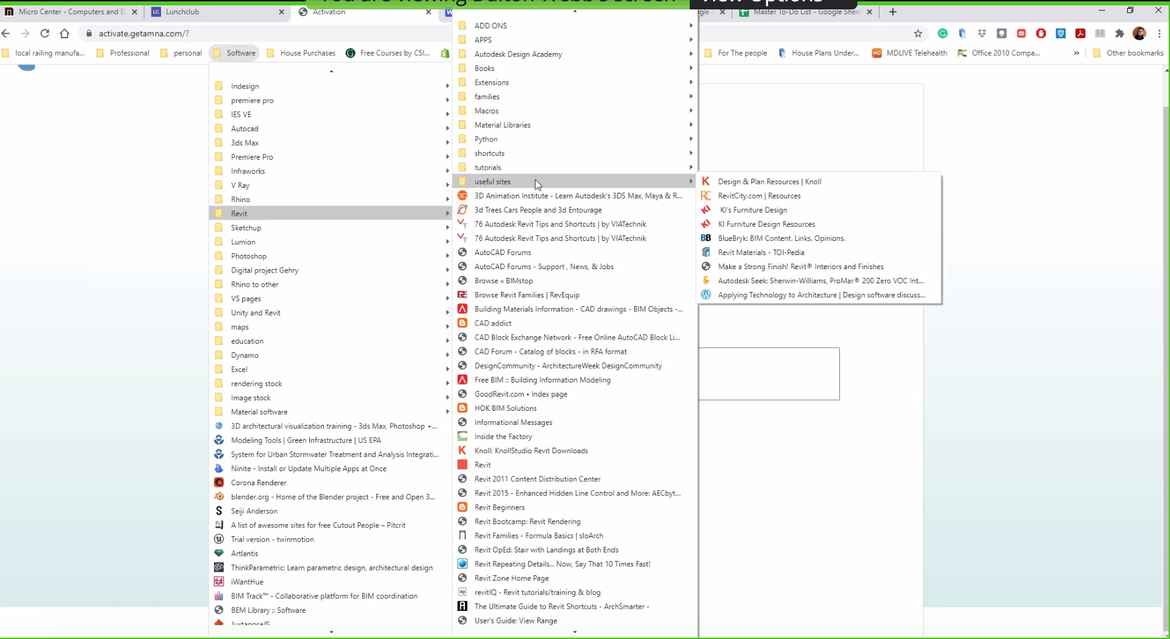Open Revit Beginners bookmark
Screen dimensions: 1170x639
575,507
